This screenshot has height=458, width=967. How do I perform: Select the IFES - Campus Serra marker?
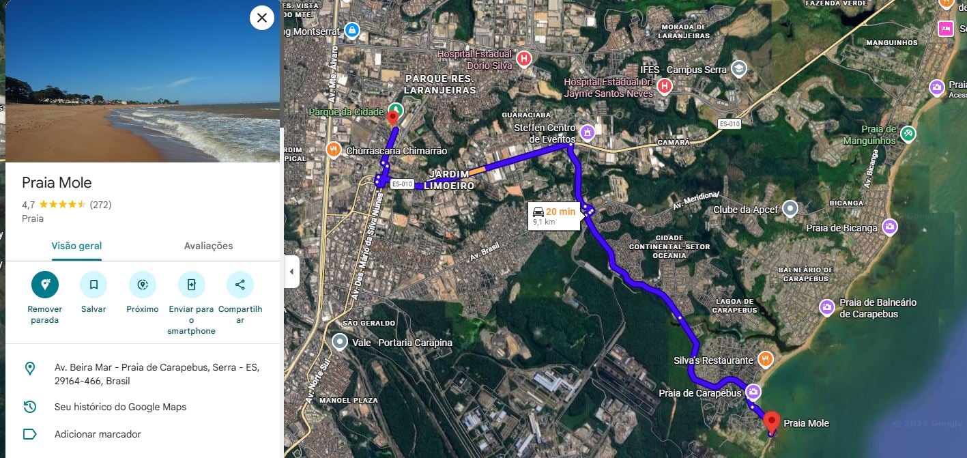pyautogui.click(x=738, y=68)
